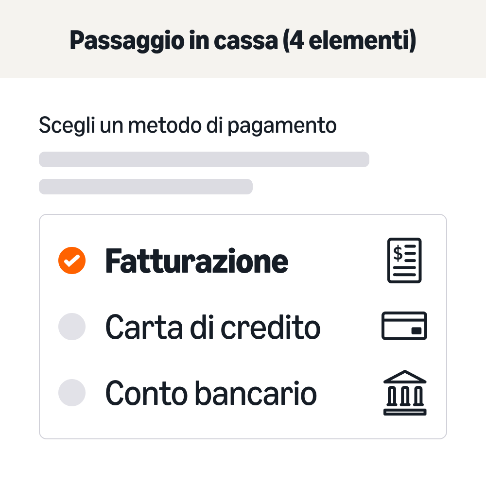
Task: Select the Carta di credito radio button
Action: 71,327
